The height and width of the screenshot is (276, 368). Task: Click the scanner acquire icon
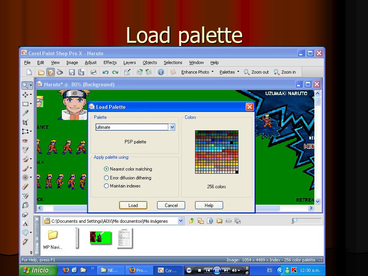60,72
